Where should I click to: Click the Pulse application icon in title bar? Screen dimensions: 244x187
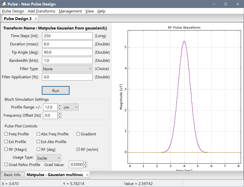[x=4, y=4]
